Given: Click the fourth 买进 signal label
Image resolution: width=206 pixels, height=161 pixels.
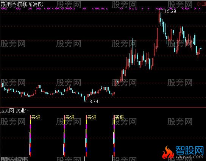Looking at the screenshot, I should [x=119, y=117].
